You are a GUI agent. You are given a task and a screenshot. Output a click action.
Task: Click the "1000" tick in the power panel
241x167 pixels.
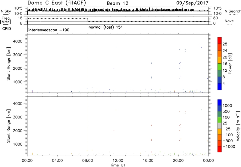click(x=18, y=82)
